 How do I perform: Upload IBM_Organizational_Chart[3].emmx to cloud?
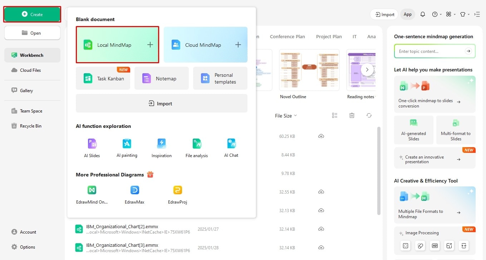coord(321,247)
